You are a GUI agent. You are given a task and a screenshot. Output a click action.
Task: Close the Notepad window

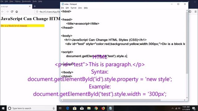tap(185, 4)
